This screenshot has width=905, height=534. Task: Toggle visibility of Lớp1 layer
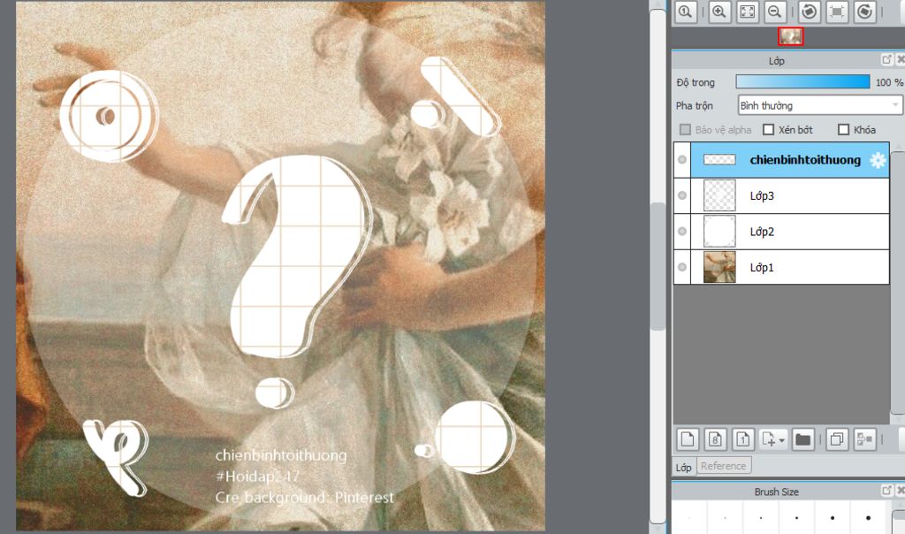pyautogui.click(x=682, y=267)
